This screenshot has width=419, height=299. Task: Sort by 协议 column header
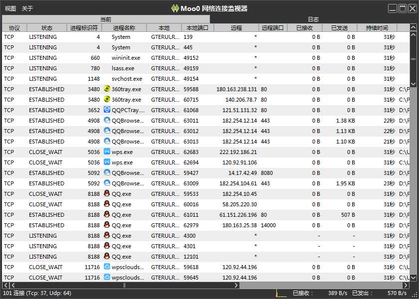14,28
